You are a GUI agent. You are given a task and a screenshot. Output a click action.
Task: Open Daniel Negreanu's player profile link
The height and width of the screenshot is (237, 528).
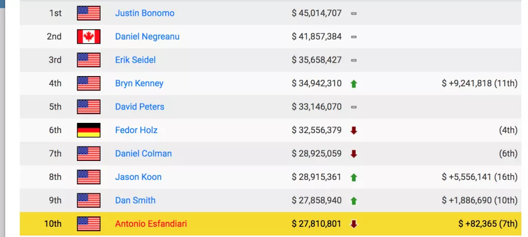[147, 37]
